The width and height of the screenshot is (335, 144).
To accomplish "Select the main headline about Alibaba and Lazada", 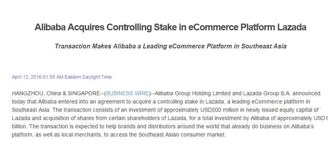I will click(170, 28).
